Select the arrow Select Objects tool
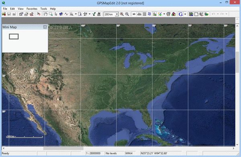 coord(56,14)
